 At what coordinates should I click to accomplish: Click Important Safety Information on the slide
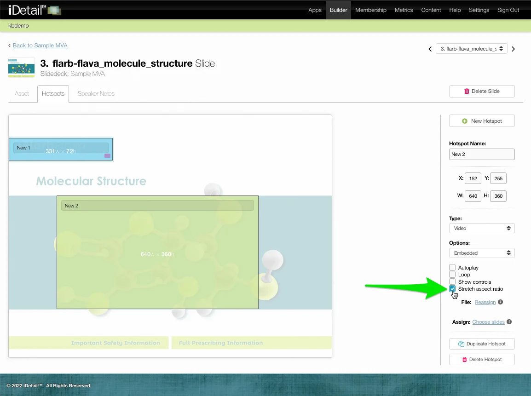coord(115,343)
